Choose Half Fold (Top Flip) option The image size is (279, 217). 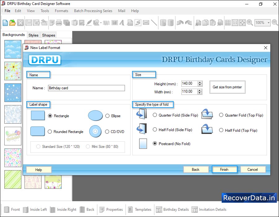(x=221, y=130)
